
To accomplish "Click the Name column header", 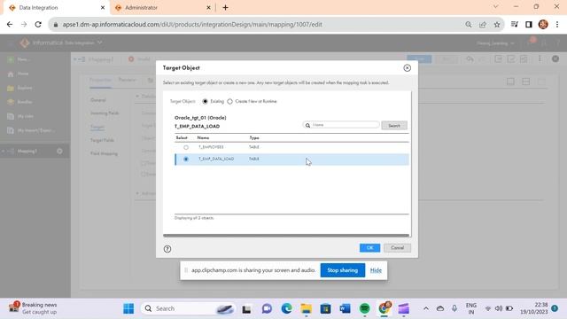I will coord(203,138).
